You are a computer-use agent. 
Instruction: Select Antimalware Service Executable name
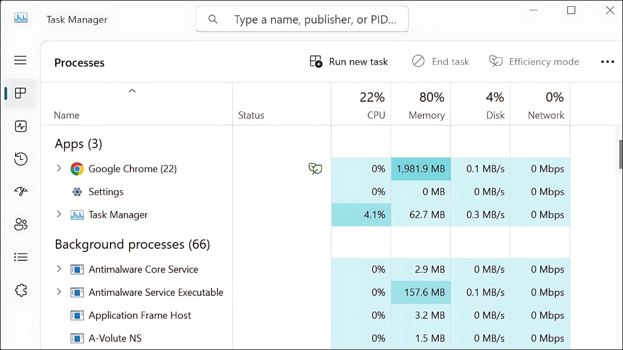coord(156,292)
